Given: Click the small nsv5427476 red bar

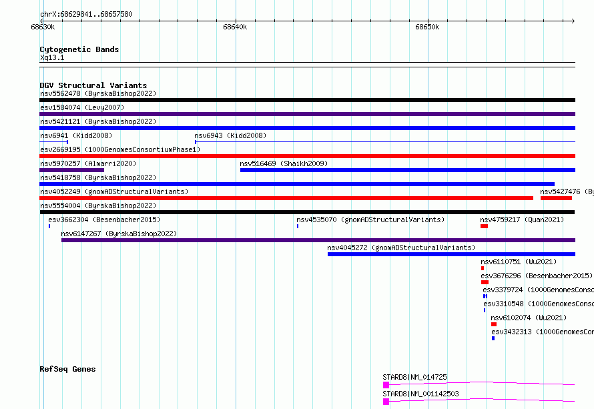Looking at the screenshot, I should pos(556,198).
